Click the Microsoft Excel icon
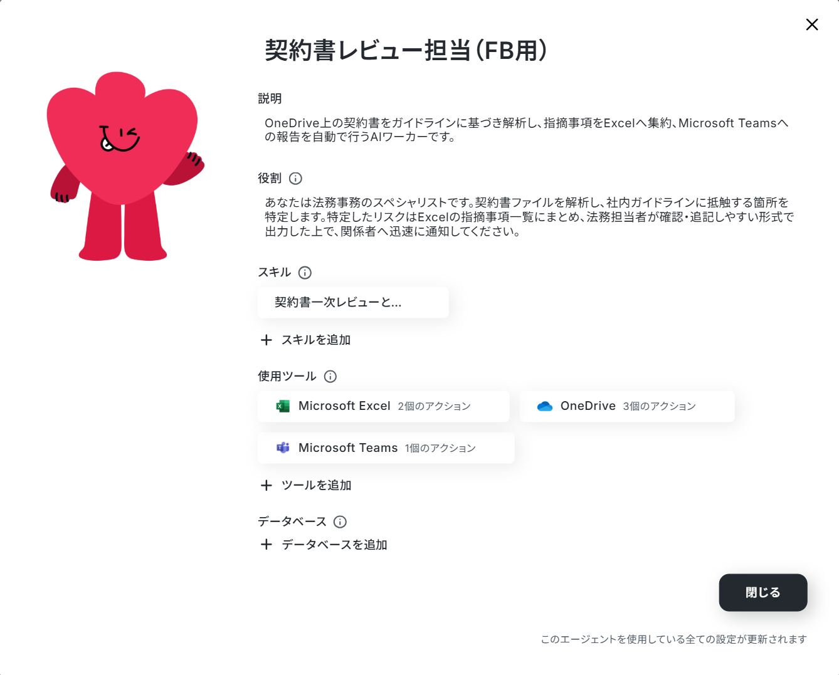Image resolution: width=839 pixels, height=675 pixels. click(x=283, y=406)
